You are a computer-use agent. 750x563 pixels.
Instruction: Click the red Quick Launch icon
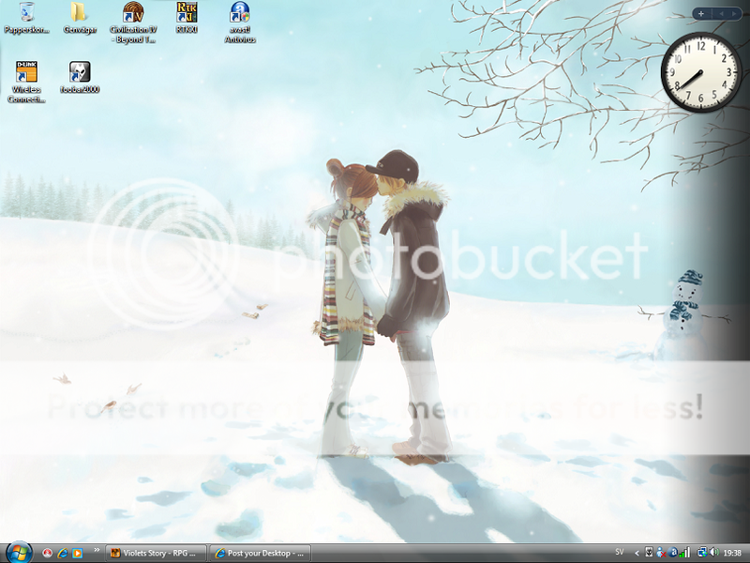tap(47, 553)
